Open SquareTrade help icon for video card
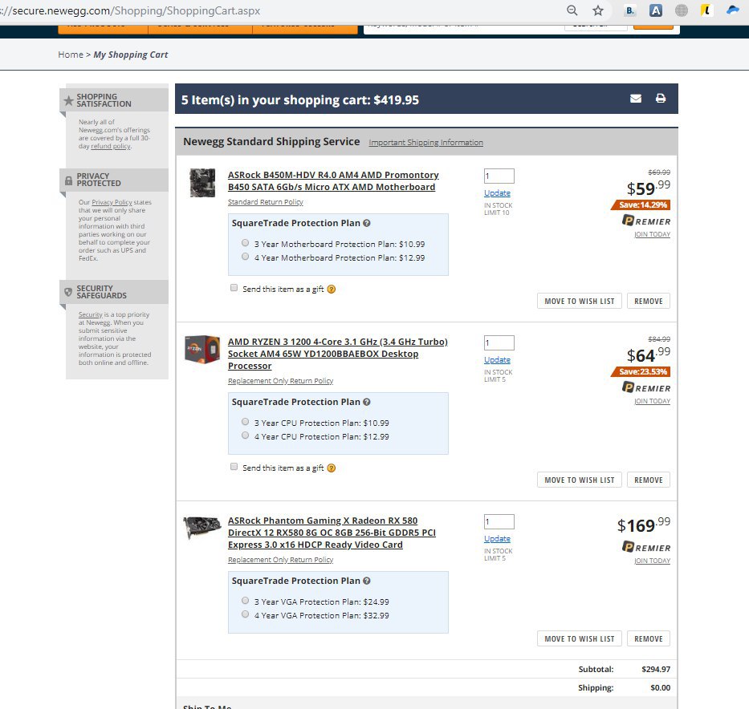The width and height of the screenshot is (749, 709). pyautogui.click(x=366, y=581)
